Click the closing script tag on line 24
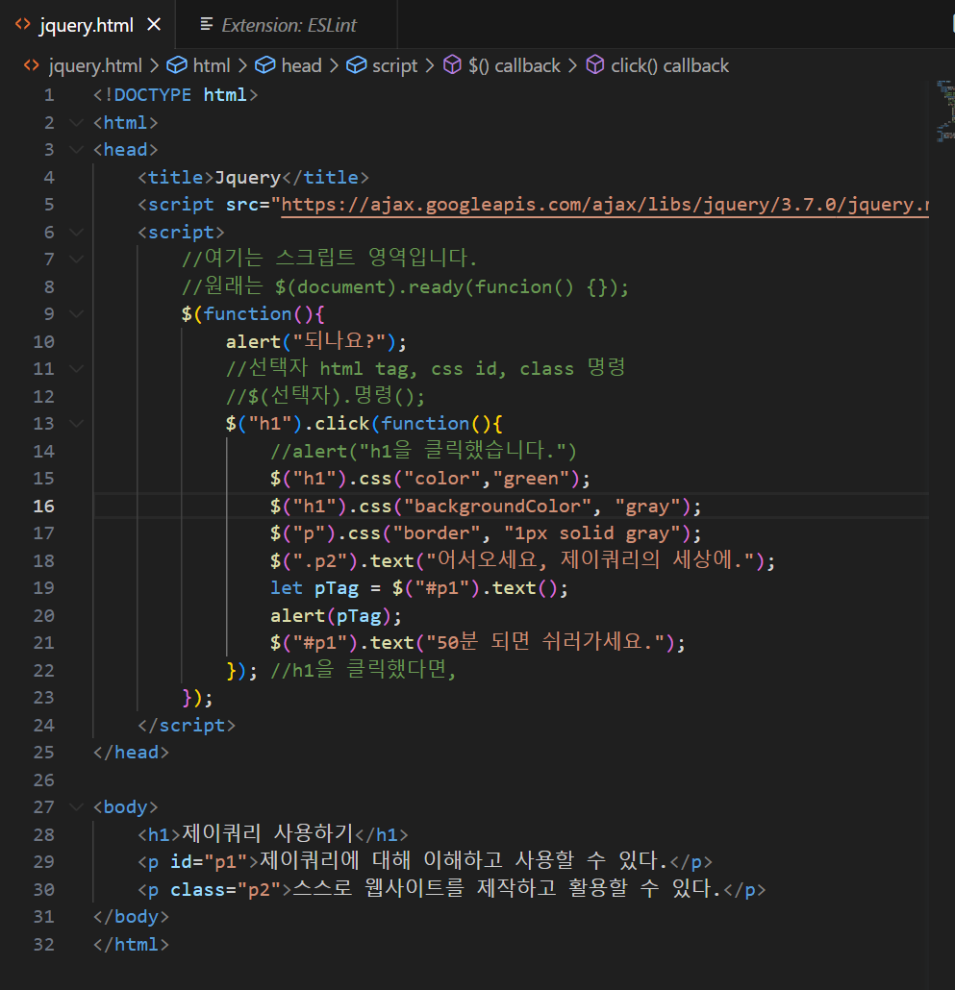 point(187,726)
